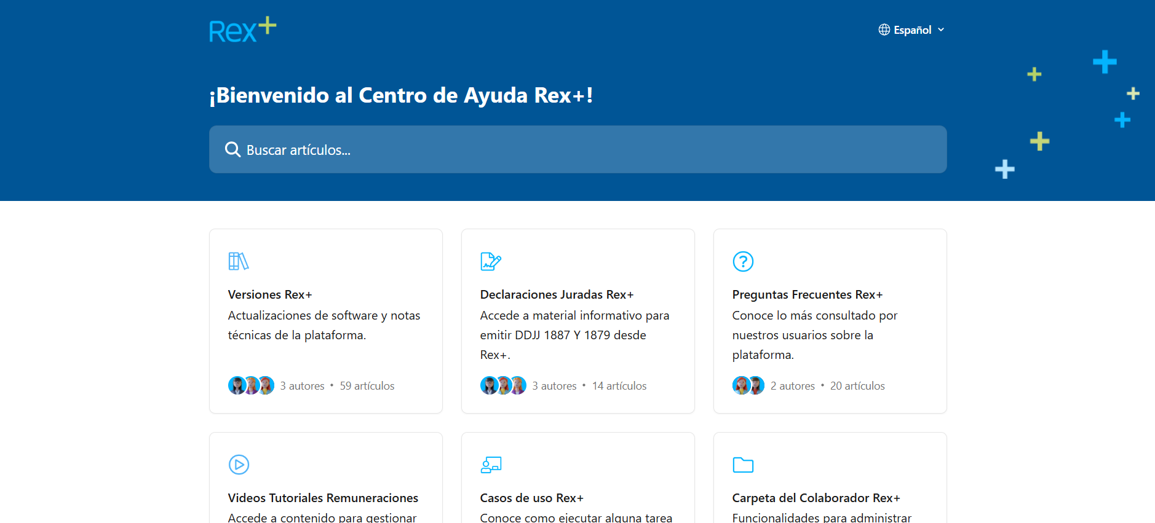Focus the Buscar artículos search field
The width and height of the screenshot is (1155, 523).
coord(577,149)
